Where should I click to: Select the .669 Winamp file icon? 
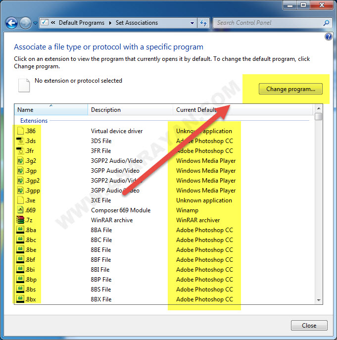point(20,210)
